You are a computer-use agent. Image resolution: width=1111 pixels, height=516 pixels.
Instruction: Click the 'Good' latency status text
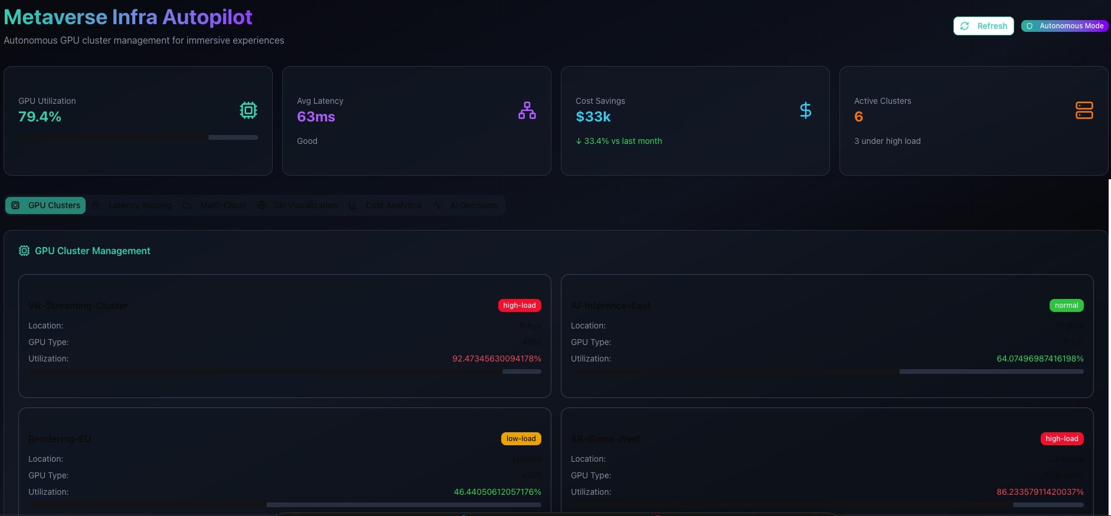click(x=307, y=141)
